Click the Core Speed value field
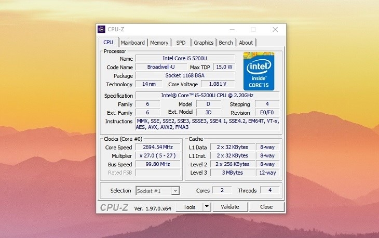The image size is (379, 238). [156, 147]
